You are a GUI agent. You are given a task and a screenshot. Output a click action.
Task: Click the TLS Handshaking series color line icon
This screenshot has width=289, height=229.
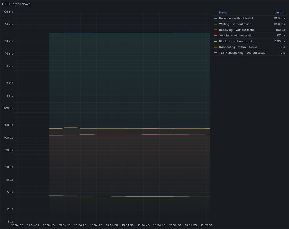tap(215, 52)
